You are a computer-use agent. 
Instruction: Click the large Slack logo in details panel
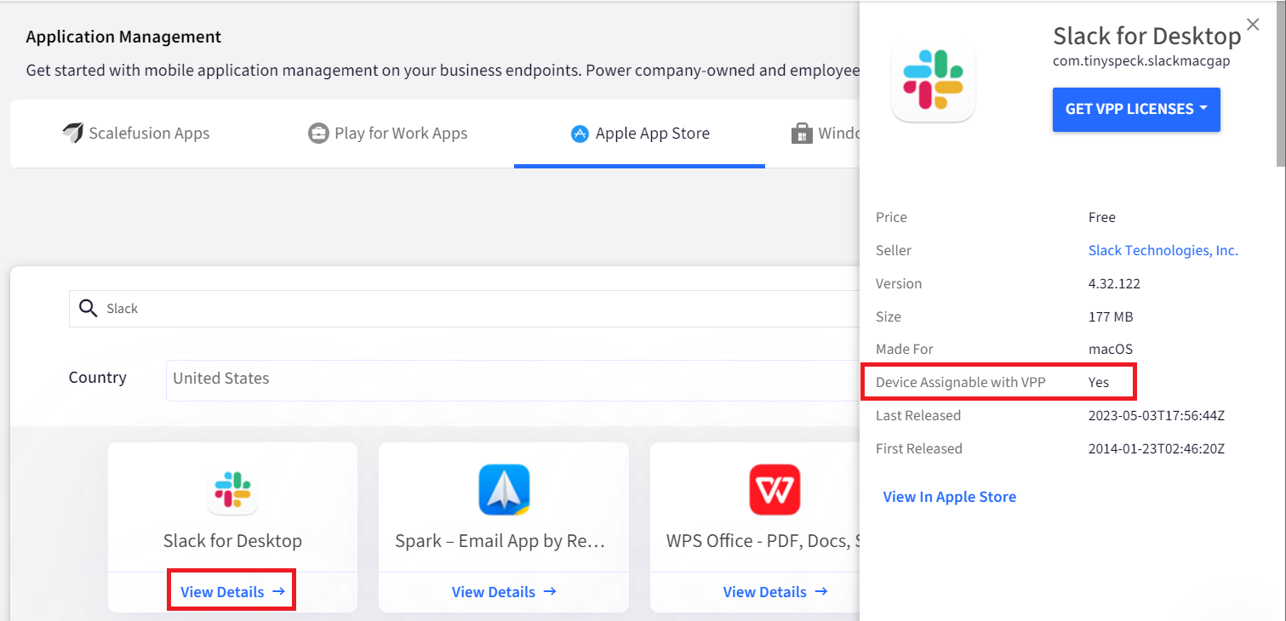(933, 79)
